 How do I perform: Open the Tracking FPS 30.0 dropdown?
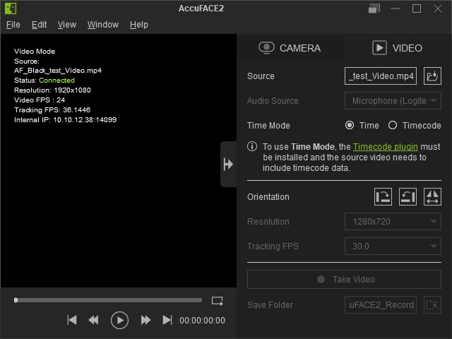(x=393, y=246)
